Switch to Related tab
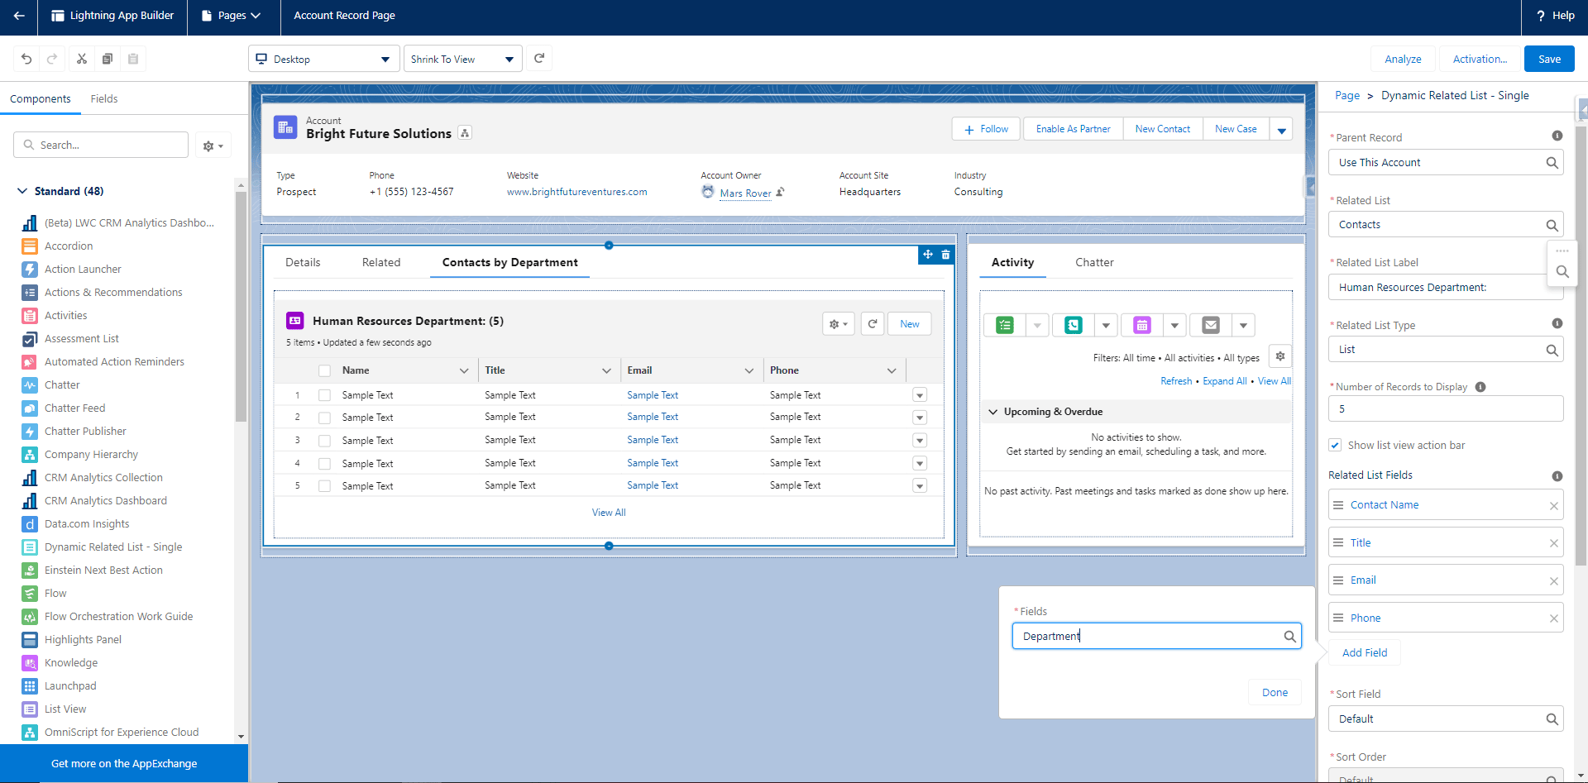The width and height of the screenshot is (1588, 783). (x=381, y=263)
